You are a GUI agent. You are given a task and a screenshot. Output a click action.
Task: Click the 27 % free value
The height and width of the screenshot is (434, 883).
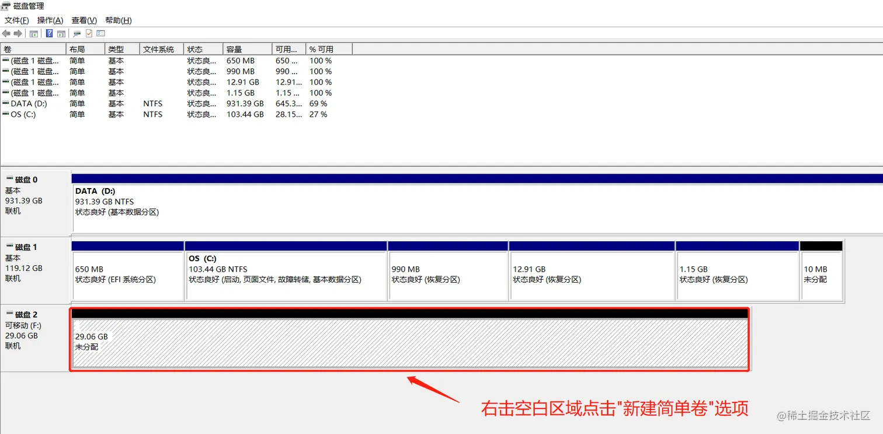coord(318,114)
